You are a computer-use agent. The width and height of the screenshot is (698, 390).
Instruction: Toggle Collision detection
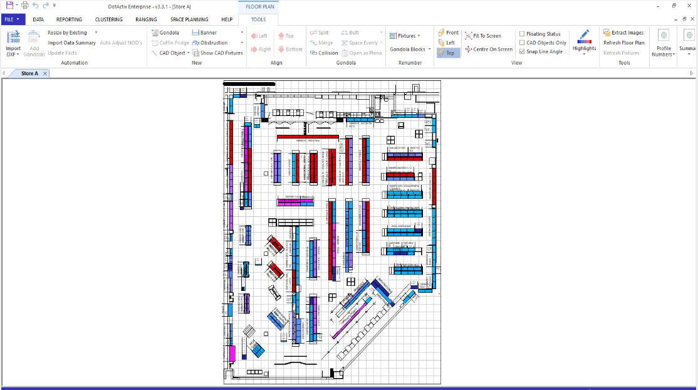(324, 53)
